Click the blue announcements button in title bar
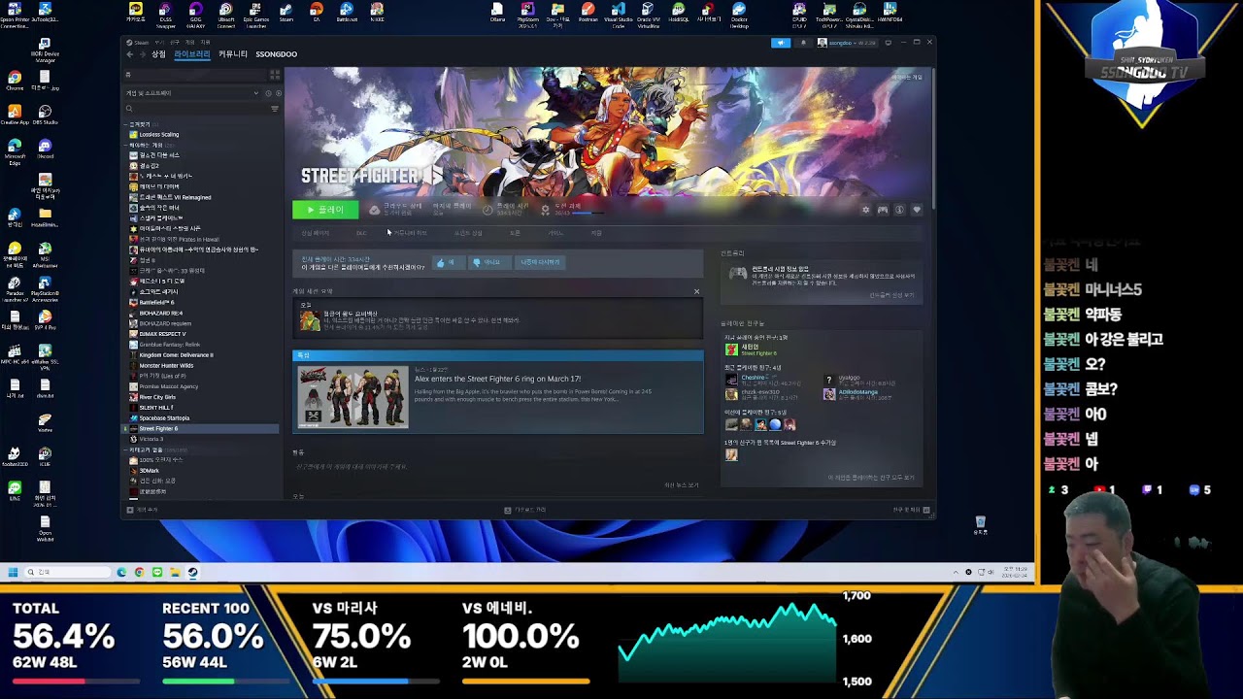 pyautogui.click(x=781, y=43)
